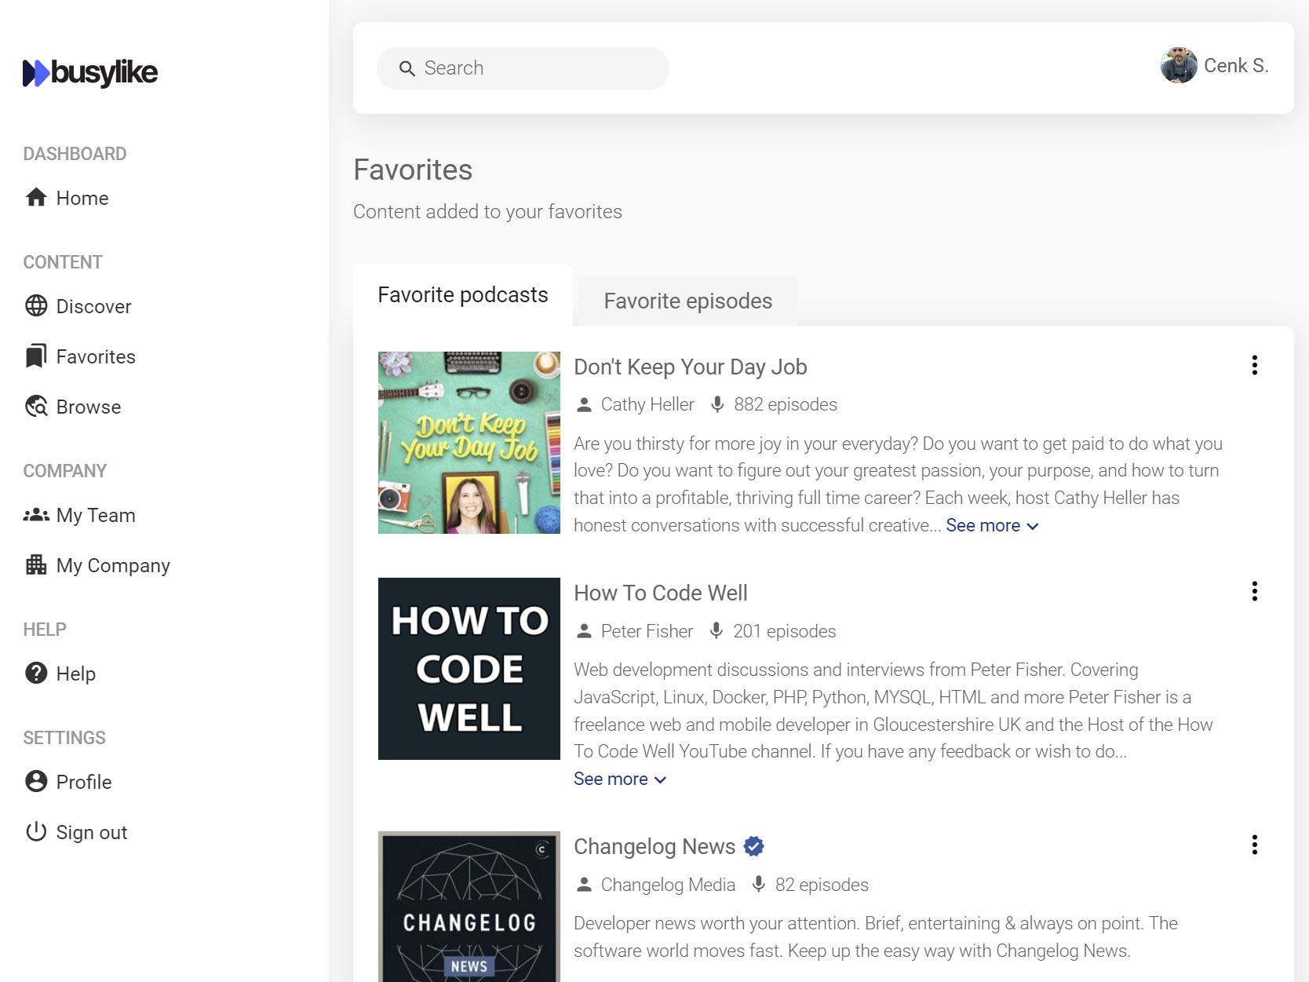Image resolution: width=1309 pixels, height=982 pixels.
Task: Click the busylike logo
Action: pos(89,72)
